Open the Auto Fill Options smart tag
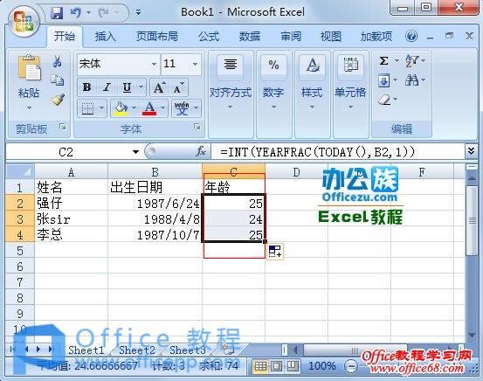 click(275, 251)
